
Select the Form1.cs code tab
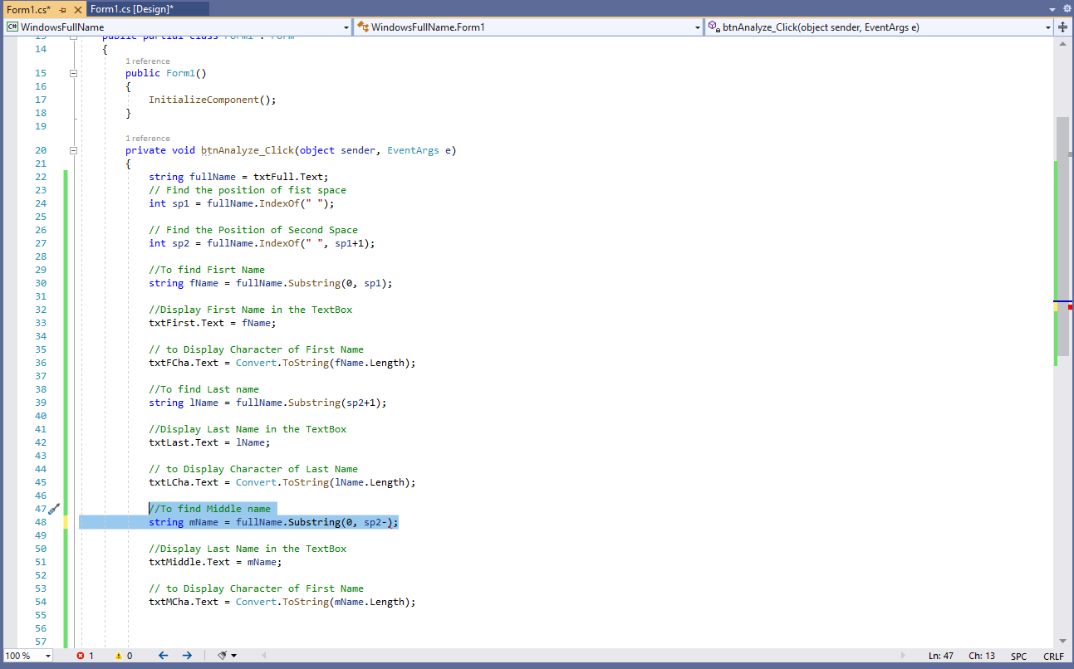click(28, 9)
